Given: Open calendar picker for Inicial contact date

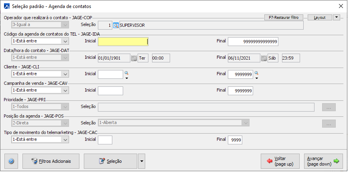Looking at the screenshot, I should tap(134, 58).
